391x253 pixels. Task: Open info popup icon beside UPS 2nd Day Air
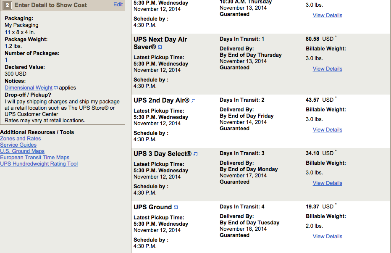point(194,100)
